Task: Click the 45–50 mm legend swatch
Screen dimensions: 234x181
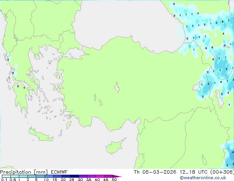Action: tap(109, 176)
